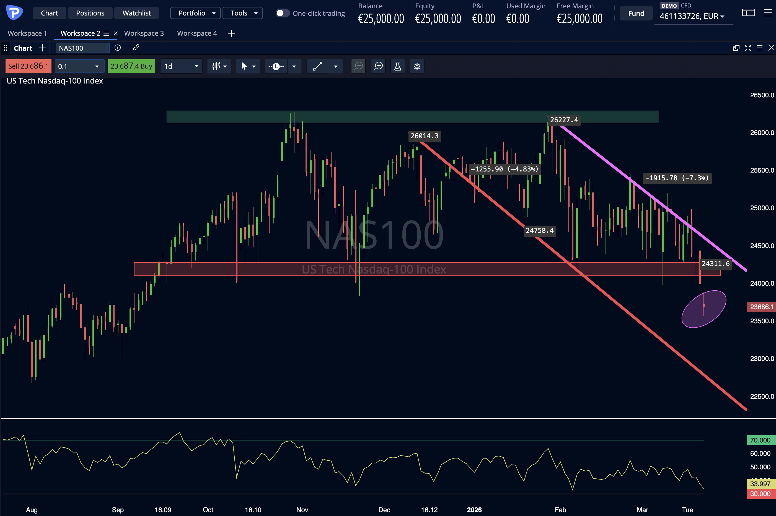Click the chart link chain icon
Viewport: 776px width, 516px height.
click(x=136, y=48)
